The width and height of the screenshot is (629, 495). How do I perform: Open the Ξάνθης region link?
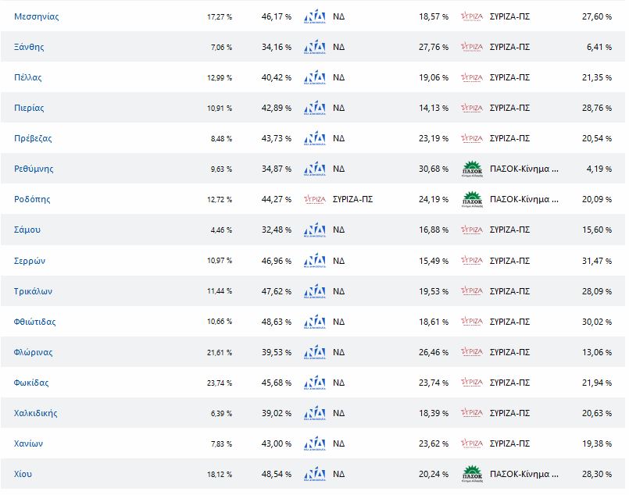coord(29,47)
